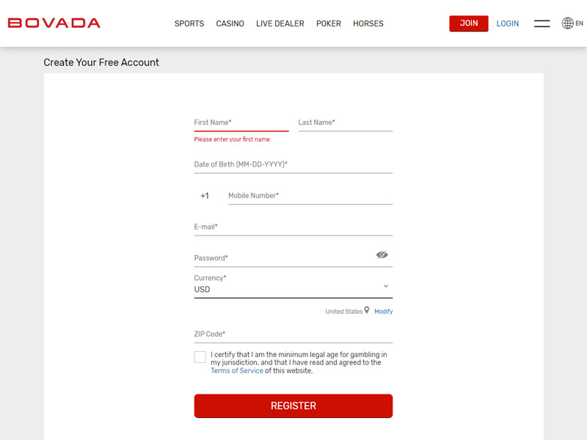Viewport: 587px width, 440px height.
Task: Click the red Join button
Action: point(469,23)
